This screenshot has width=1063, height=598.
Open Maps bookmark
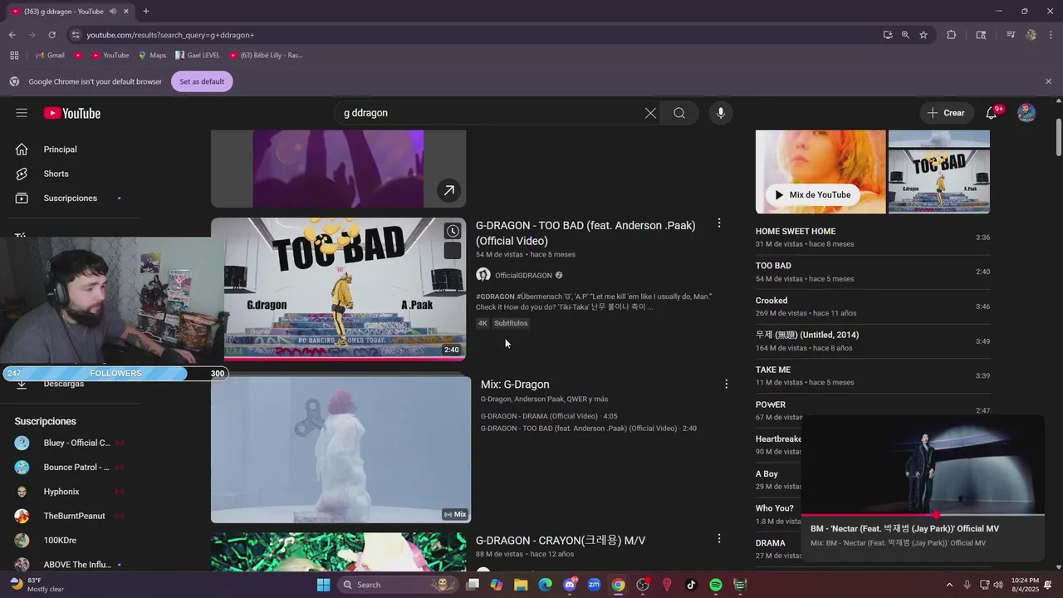[x=152, y=56]
